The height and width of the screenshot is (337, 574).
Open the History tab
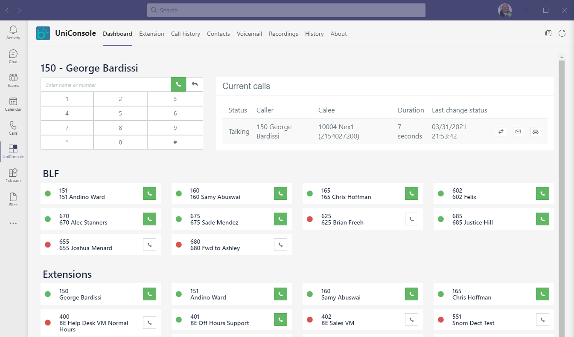click(315, 34)
